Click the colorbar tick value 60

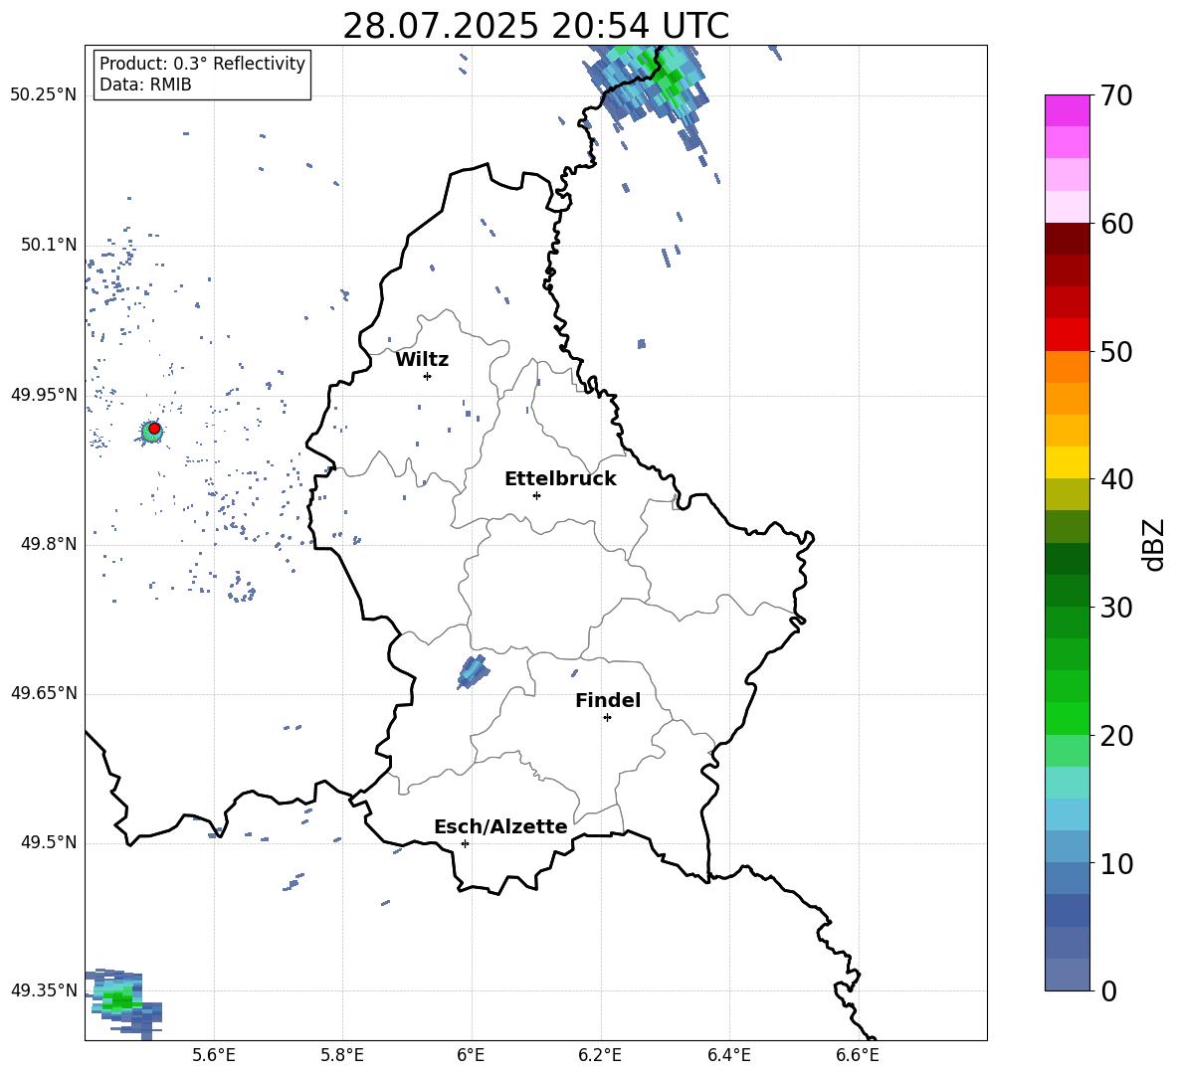[1116, 224]
